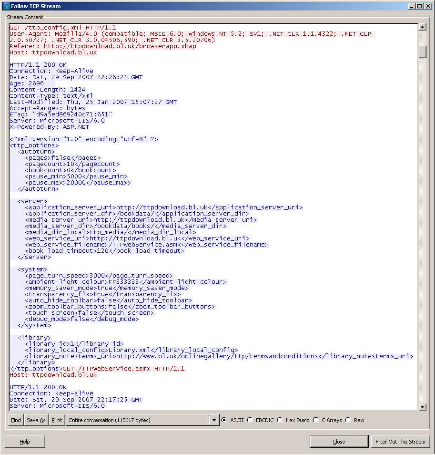Choose Hex Dump display format

[x=280, y=420]
